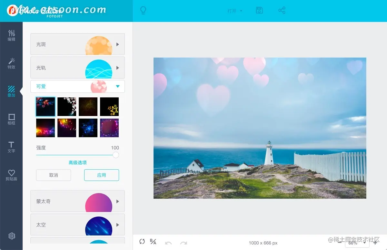This screenshot has height=250, width=387.
Task: Expand the 光轨 overlay category
Action: click(77, 68)
